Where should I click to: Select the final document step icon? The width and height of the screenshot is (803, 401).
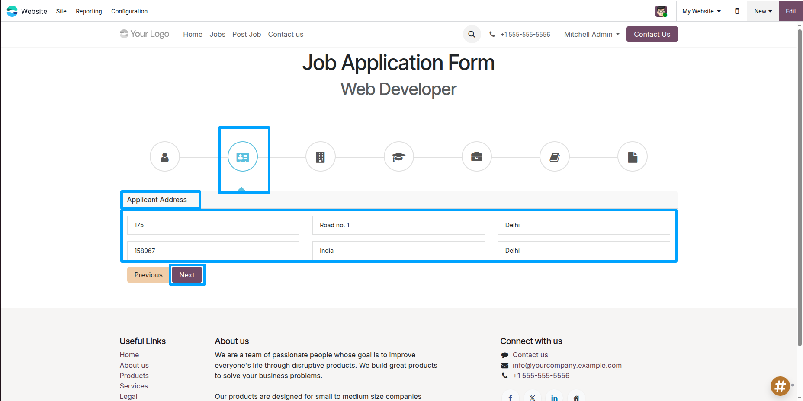tap(632, 156)
